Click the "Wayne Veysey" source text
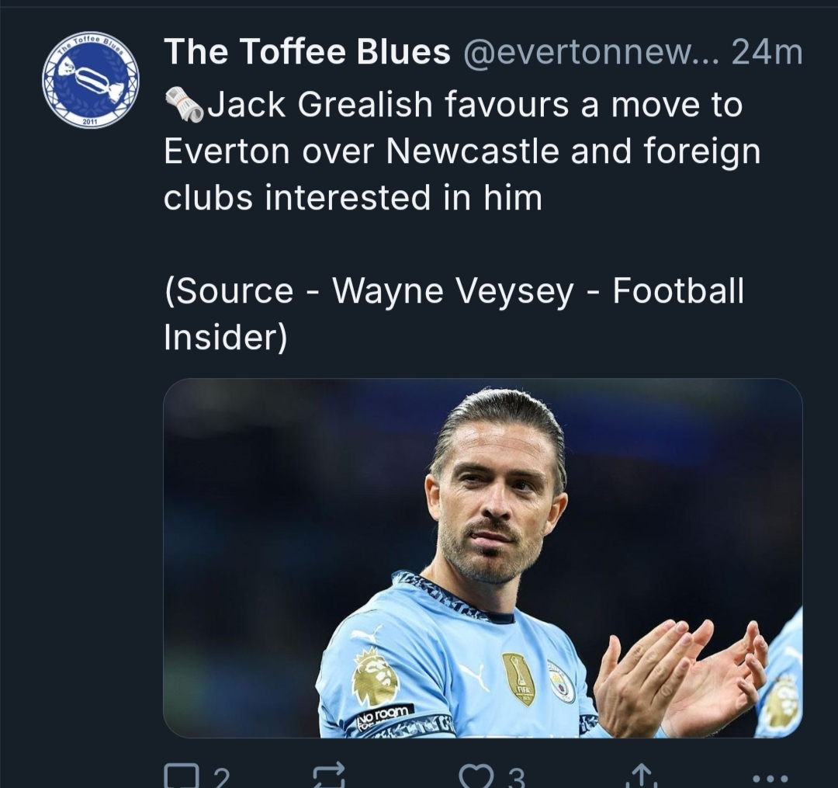The height and width of the screenshot is (788, 838). coord(453,292)
